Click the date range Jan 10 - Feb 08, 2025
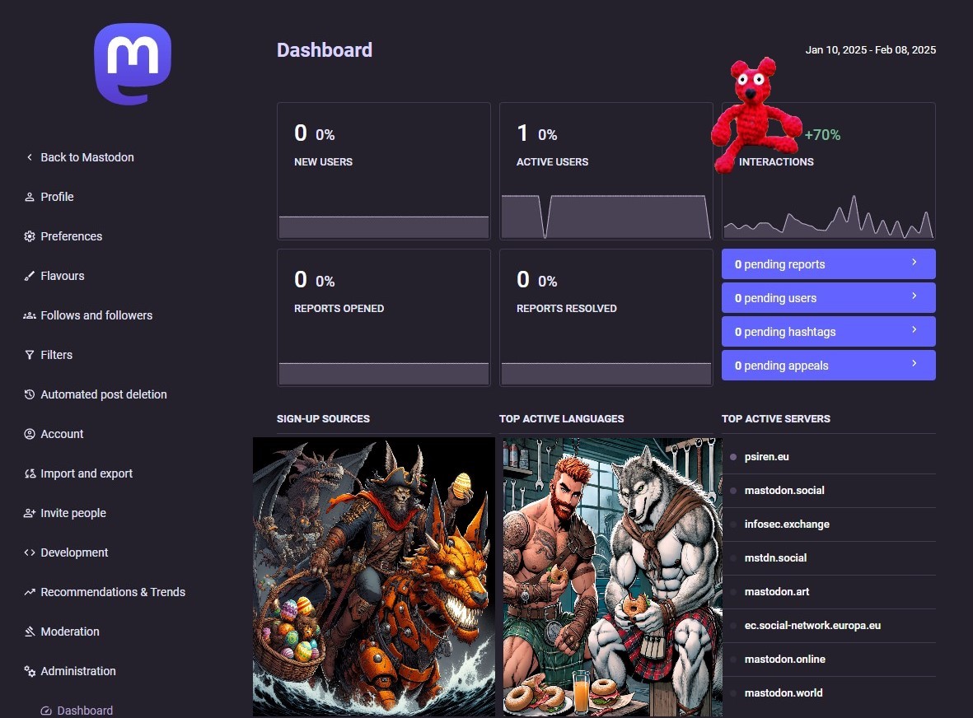The width and height of the screenshot is (973, 718). click(871, 50)
